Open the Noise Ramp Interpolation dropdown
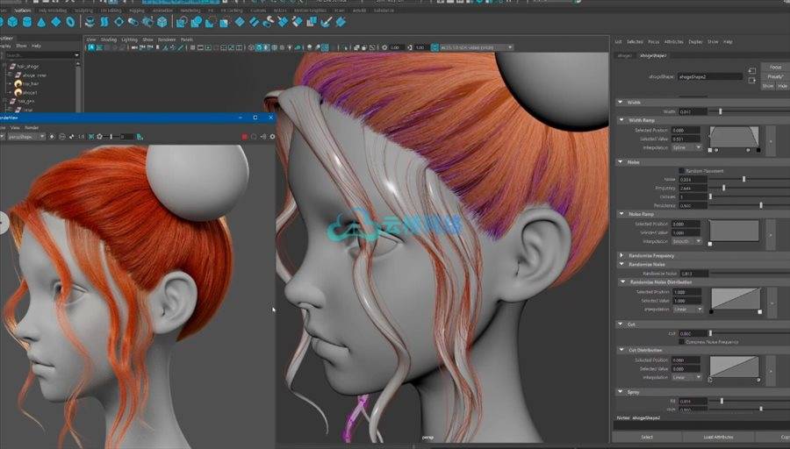 click(x=687, y=241)
